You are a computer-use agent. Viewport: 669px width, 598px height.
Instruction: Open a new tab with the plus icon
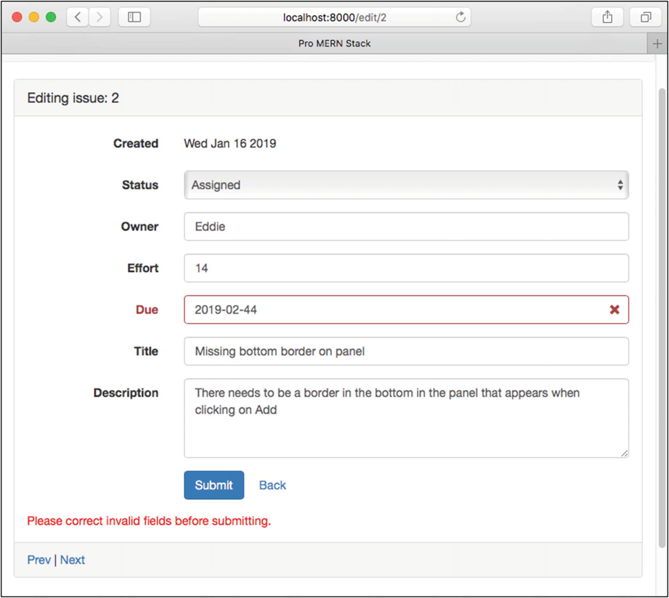click(657, 44)
